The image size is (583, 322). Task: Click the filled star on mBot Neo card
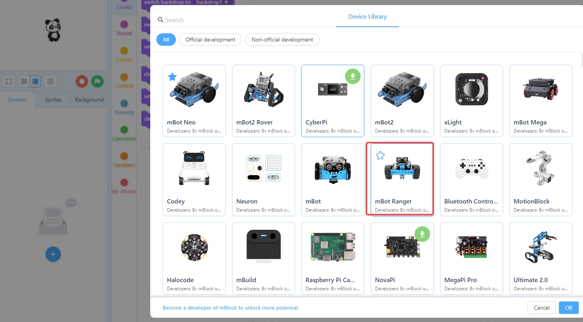click(x=172, y=77)
